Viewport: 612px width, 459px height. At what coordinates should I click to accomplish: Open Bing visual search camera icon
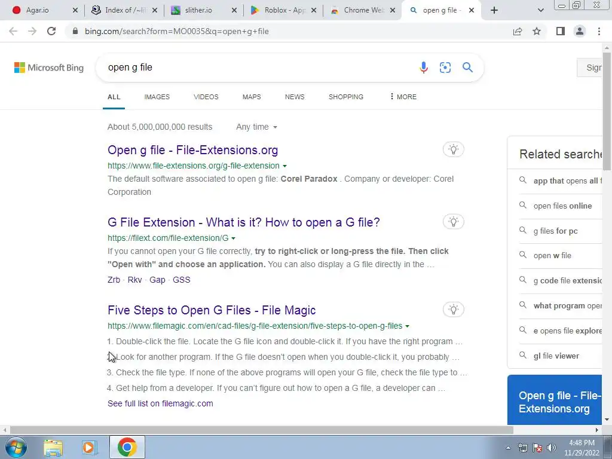point(445,68)
